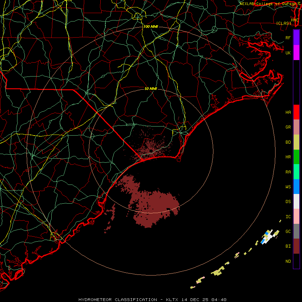Click the BI legend label

click(288, 246)
